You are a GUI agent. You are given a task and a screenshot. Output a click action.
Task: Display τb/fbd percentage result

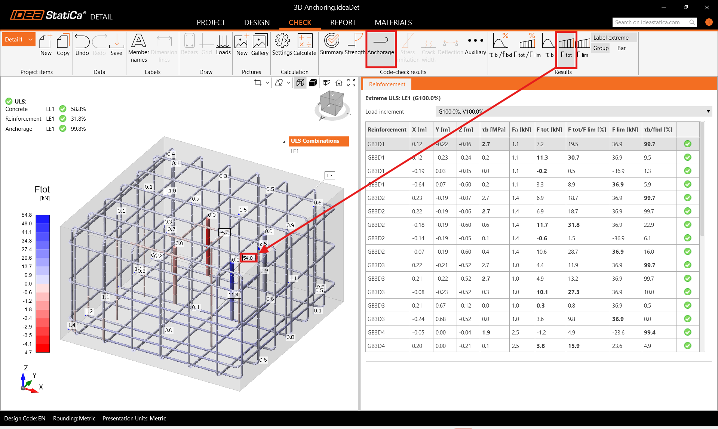tap(501, 45)
